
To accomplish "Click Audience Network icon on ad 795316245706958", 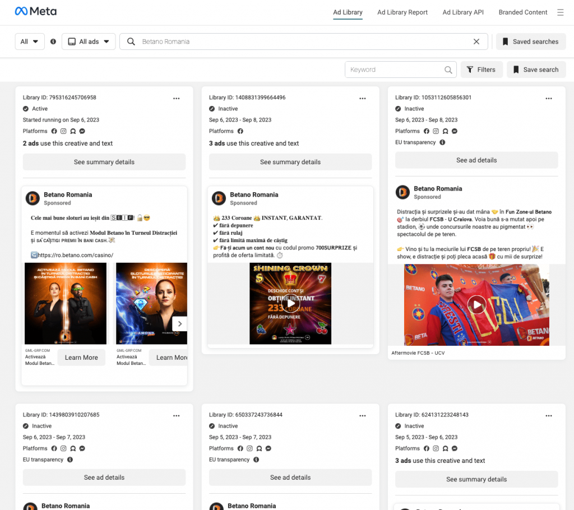I will (x=73, y=131).
